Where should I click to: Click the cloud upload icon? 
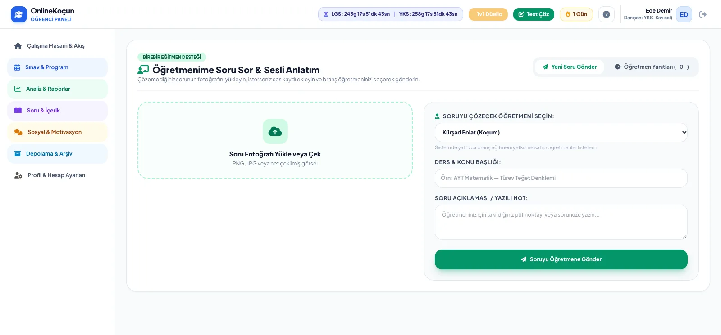275,131
